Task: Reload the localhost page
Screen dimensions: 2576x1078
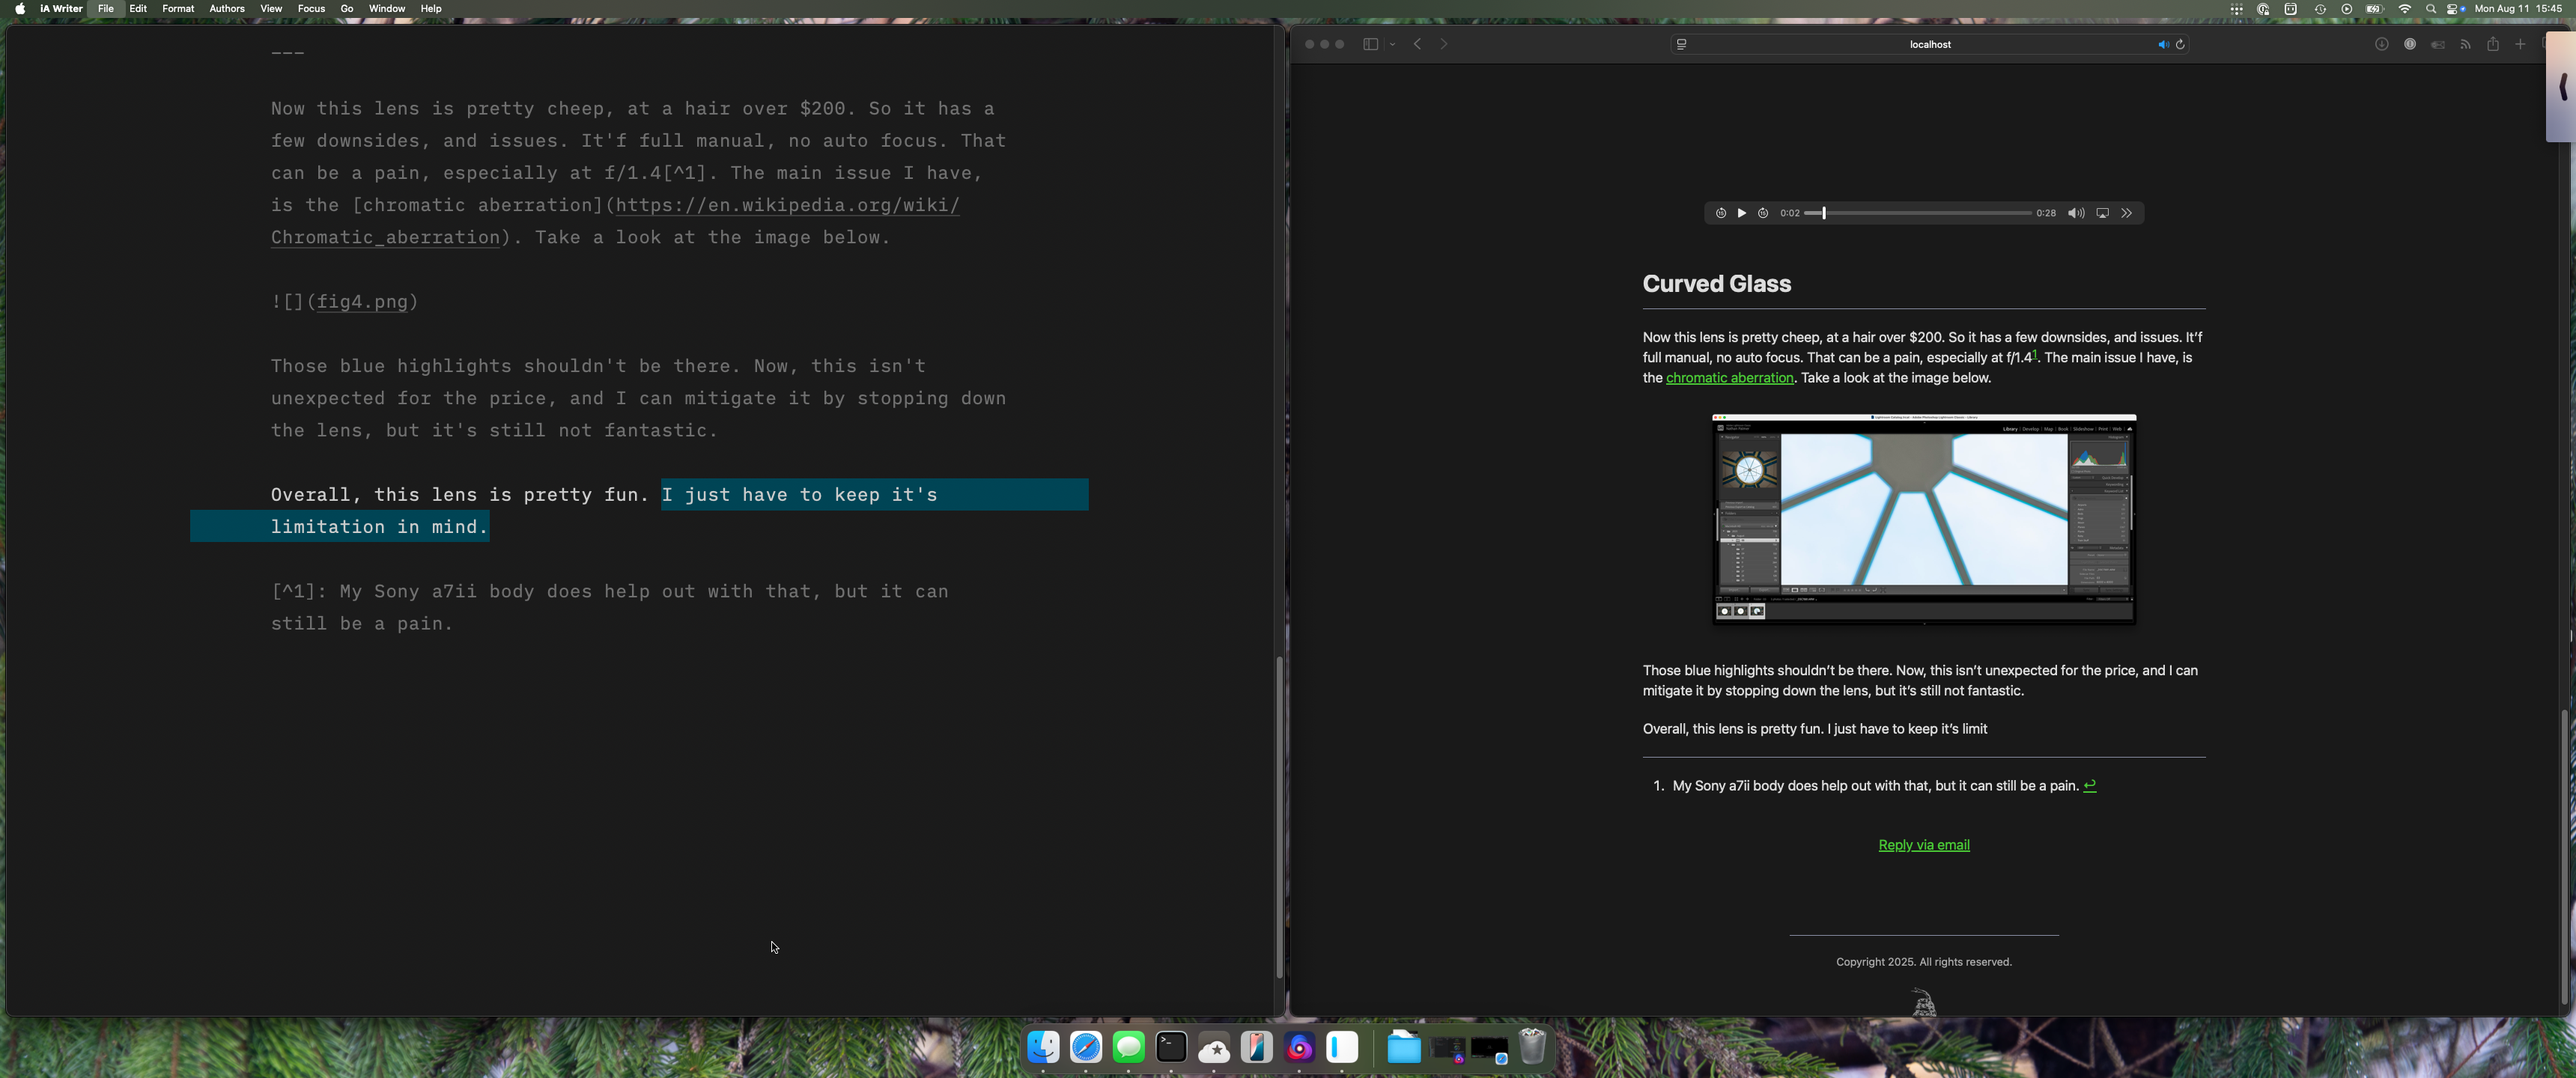Action: 2181,44
